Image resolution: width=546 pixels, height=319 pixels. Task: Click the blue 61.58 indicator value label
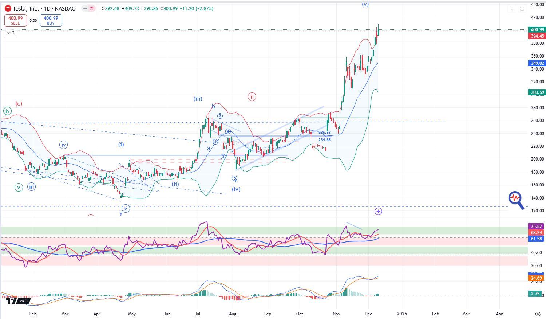coord(537,239)
